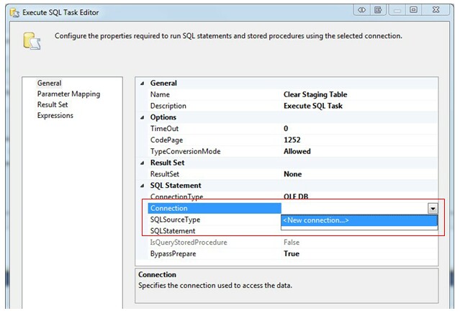Collapse the Options property section
This screenshot has width=460, height=316.
(143, 117)
